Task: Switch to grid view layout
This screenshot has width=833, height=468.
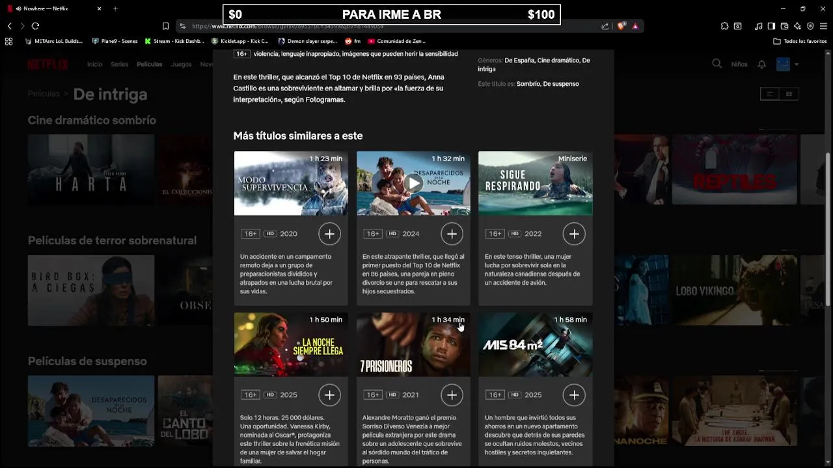Action: (x=789, y=94)
